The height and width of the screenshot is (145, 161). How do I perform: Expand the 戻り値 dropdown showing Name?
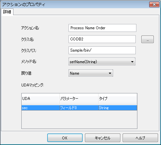click(x=91, y=73)
